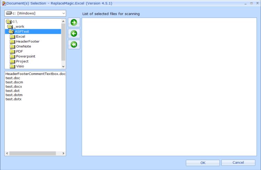Click folder tree scroll up arrow
Viewport: 261px width, 170px height.
63,21
